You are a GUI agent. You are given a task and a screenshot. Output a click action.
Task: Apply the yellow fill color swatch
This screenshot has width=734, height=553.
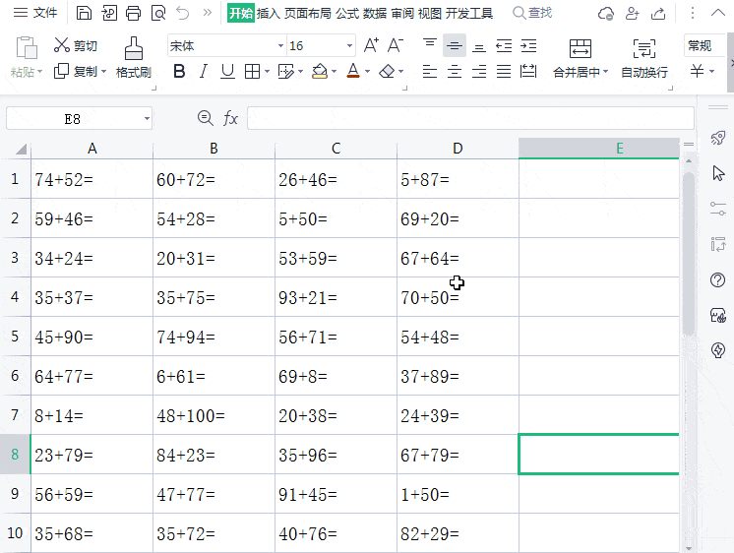(319, 72)
